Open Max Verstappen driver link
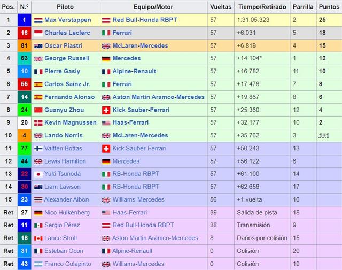This screenshot has width=342, height=270. [68, 20]
